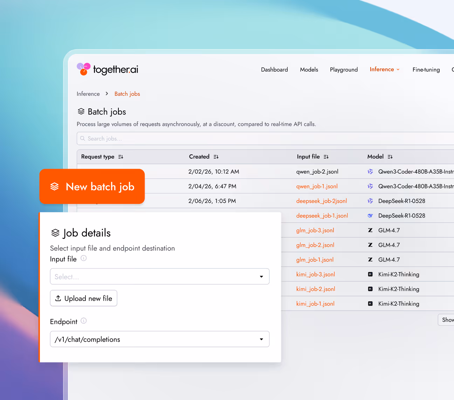
Task: Click the Created column header
Action: [199, 157]
